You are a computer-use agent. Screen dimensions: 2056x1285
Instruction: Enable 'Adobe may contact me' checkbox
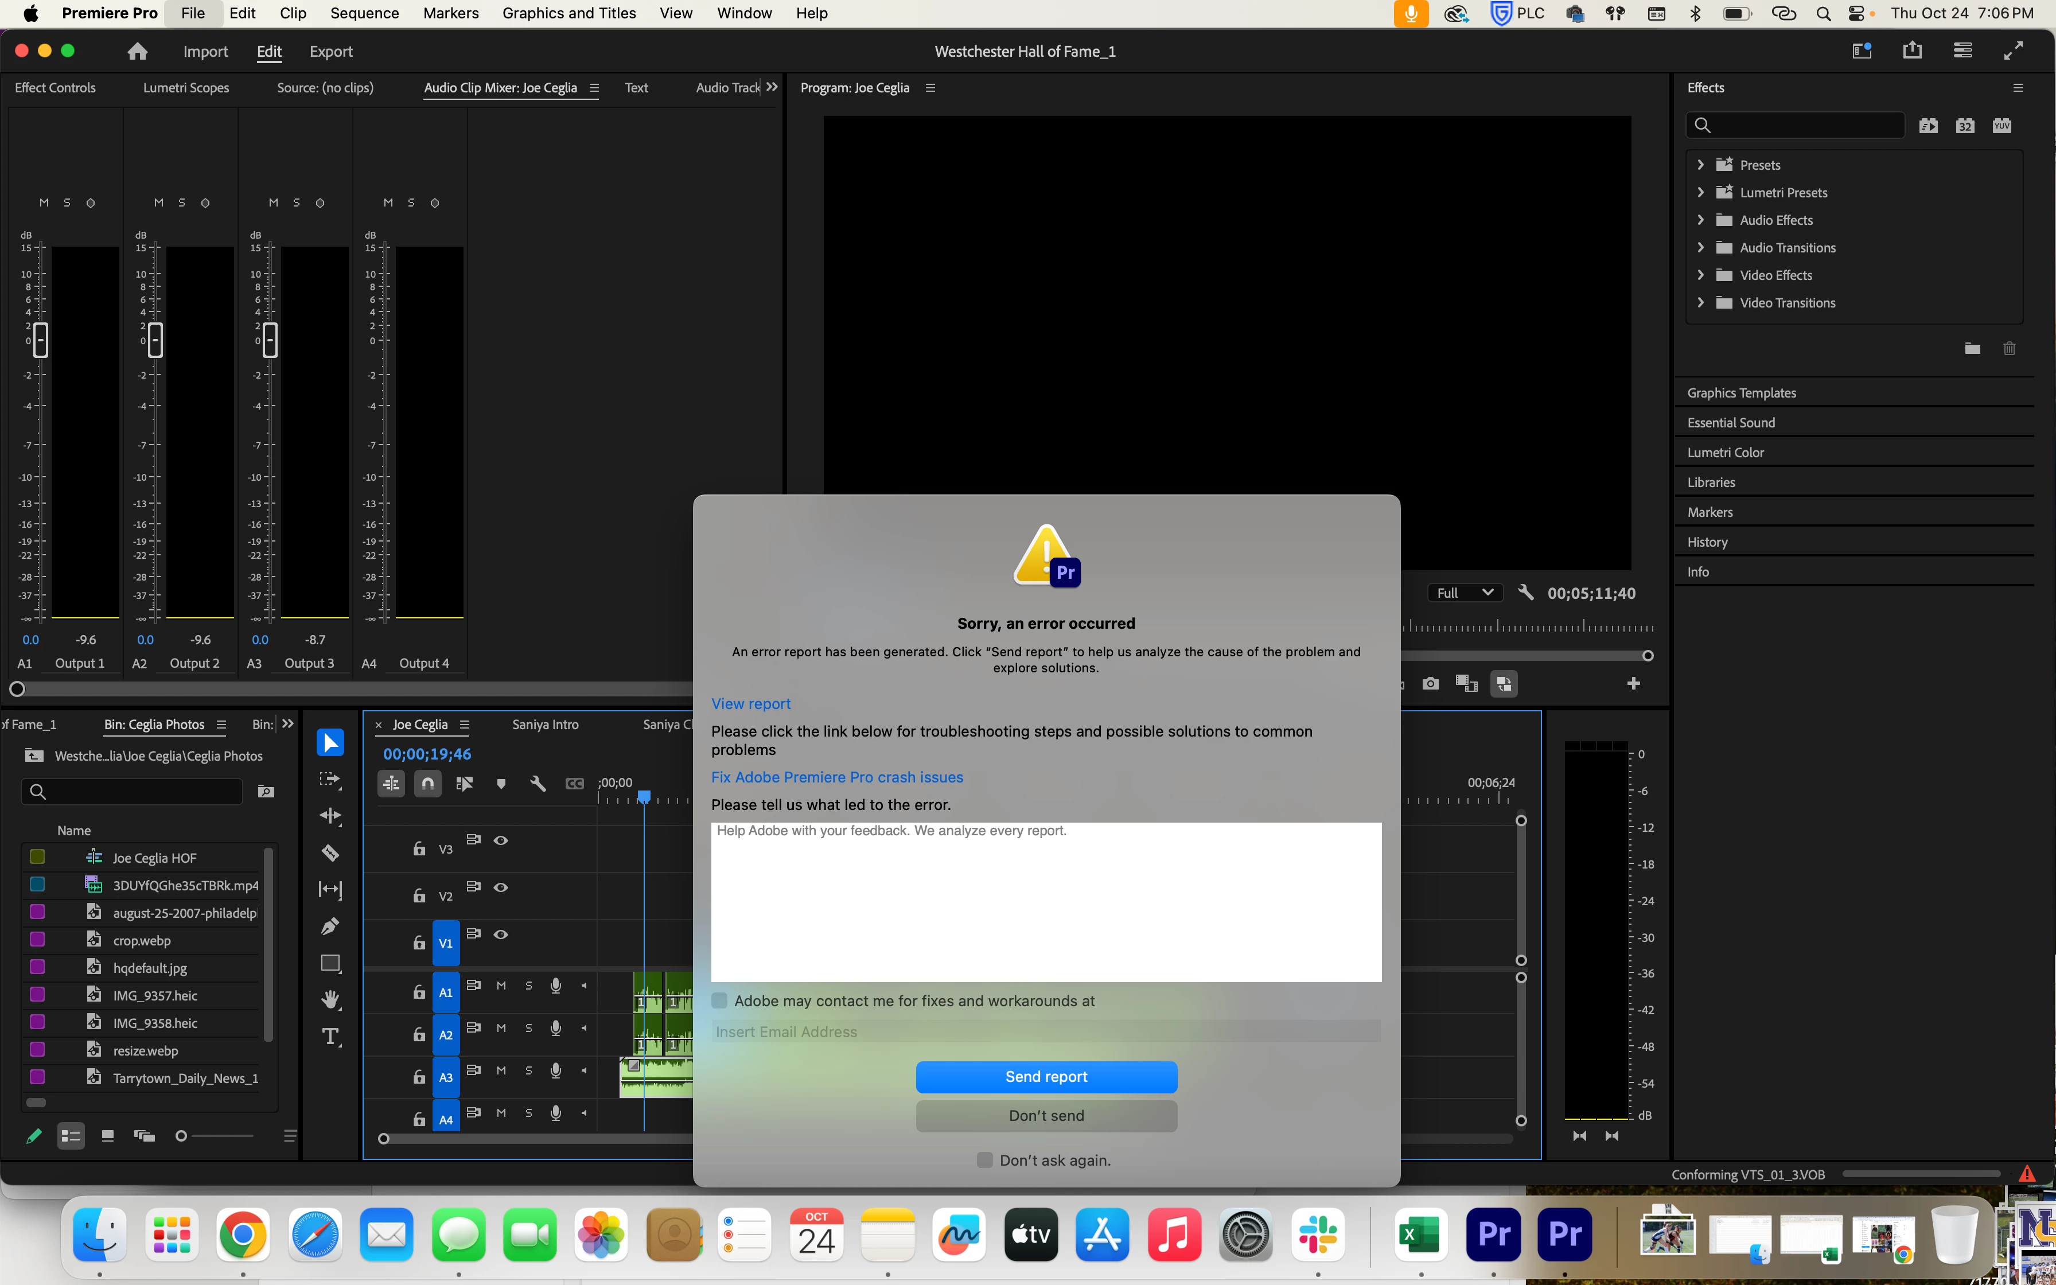click(x=719, y=1000)
